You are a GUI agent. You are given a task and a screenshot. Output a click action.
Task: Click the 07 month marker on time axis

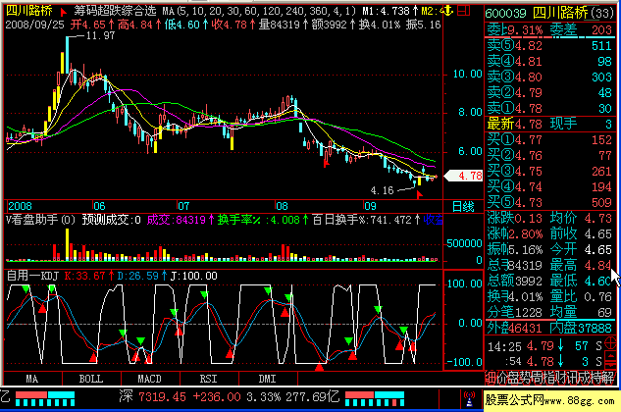click(x=183, y=206)
